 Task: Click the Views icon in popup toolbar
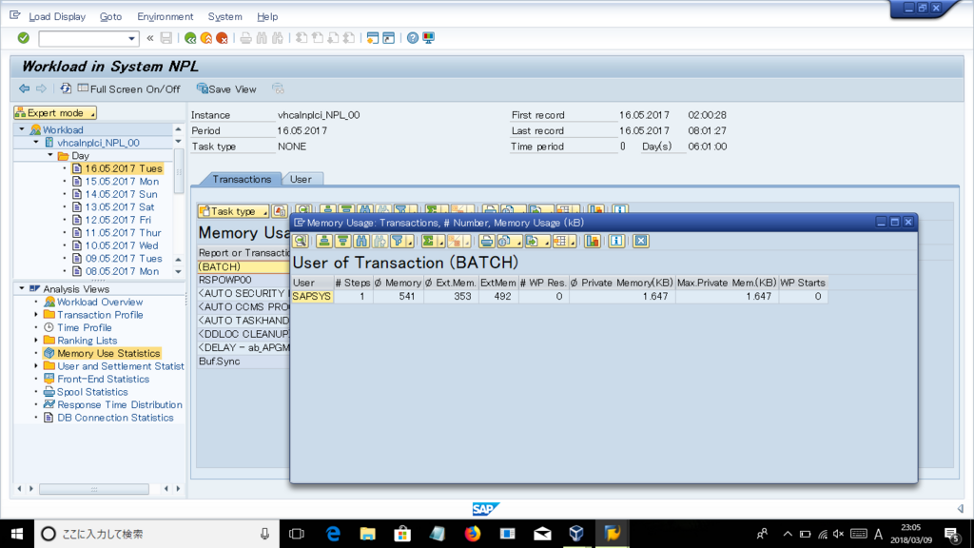506,241
